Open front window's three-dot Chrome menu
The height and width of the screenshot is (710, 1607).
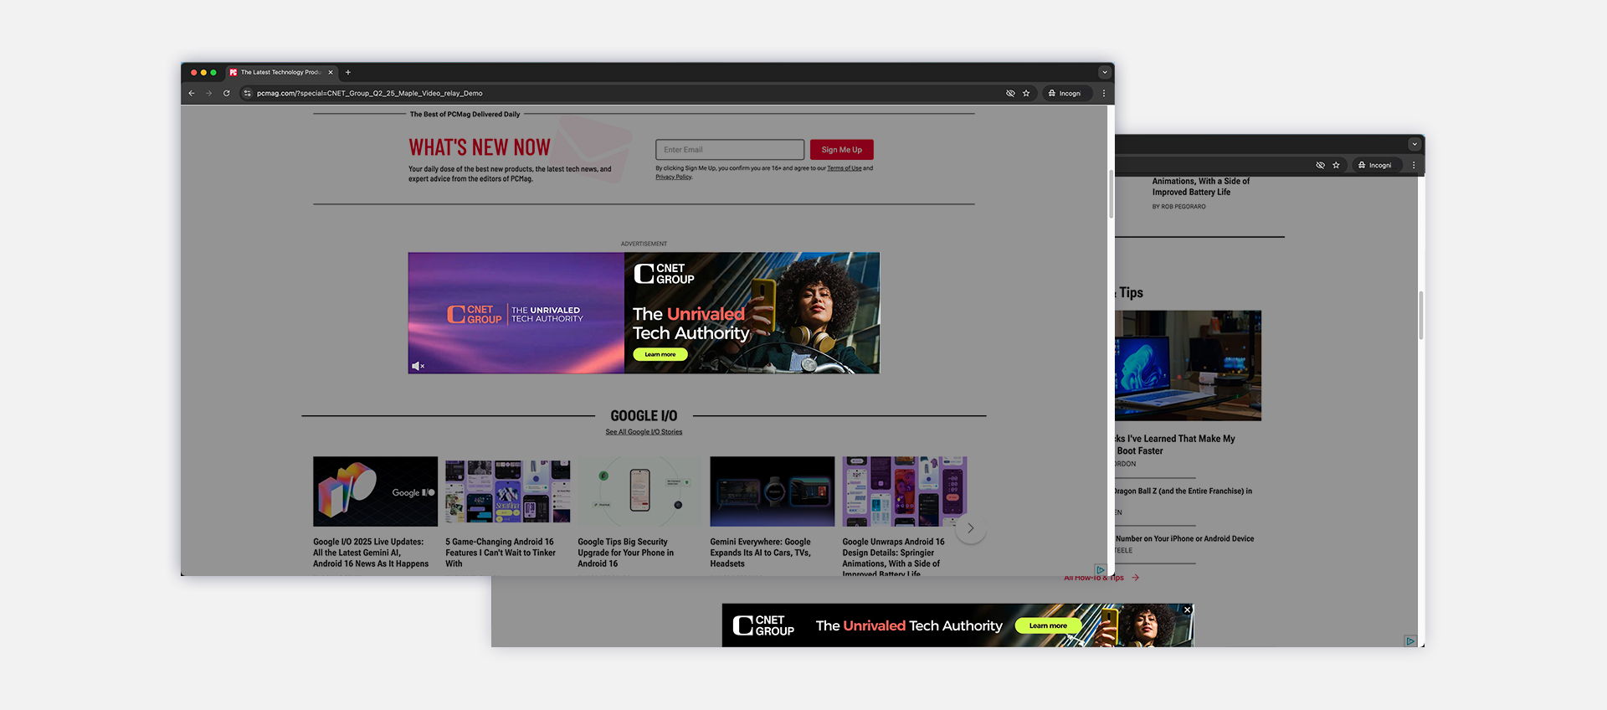click(x=1103, y=93)
